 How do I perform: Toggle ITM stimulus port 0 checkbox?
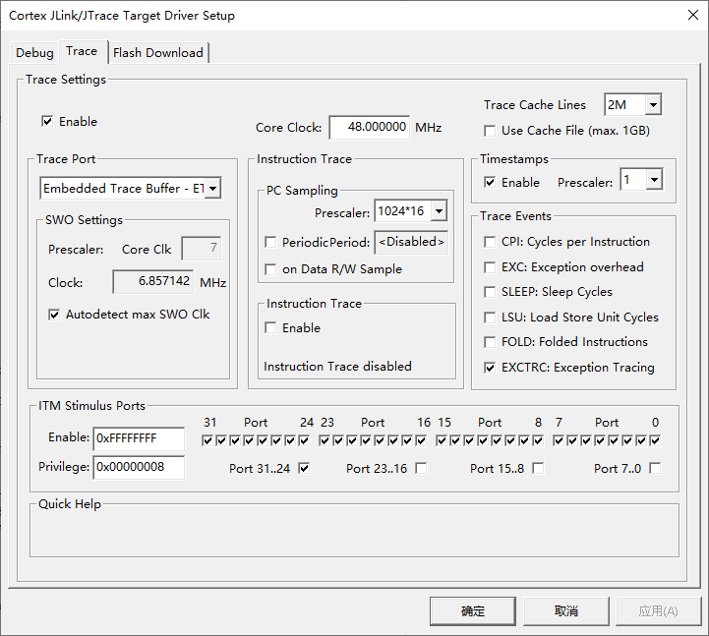[655, 440]
